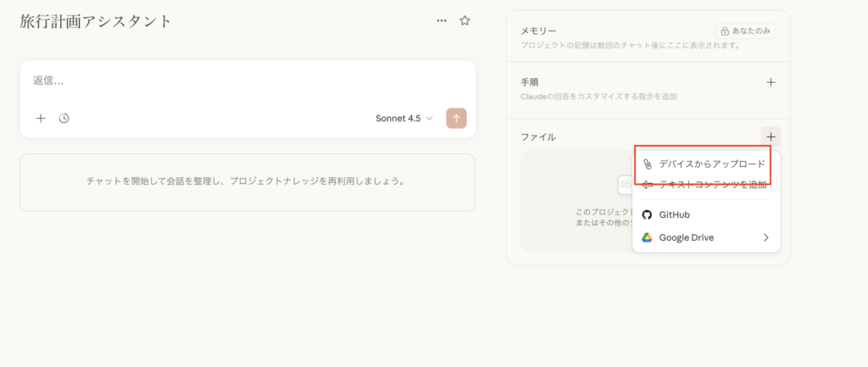868x367 pixels.
Task: Send message with the arrow-up button
Action: (456, 118)
